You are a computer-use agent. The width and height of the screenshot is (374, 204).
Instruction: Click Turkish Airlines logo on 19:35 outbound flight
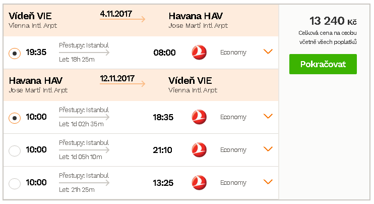[199, 53]
